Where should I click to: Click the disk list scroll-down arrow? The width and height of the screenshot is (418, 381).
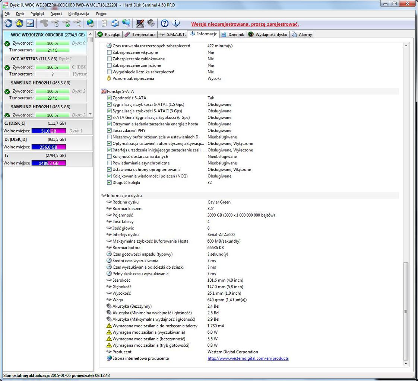pyautogui.click(x=91, y=114)
